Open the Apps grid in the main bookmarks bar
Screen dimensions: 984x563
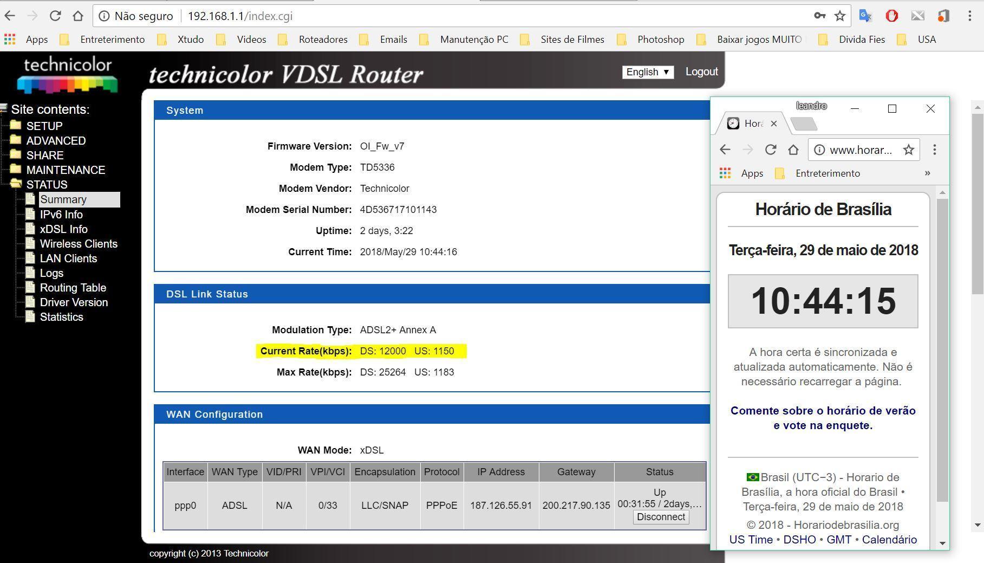[x=26, y=40]
